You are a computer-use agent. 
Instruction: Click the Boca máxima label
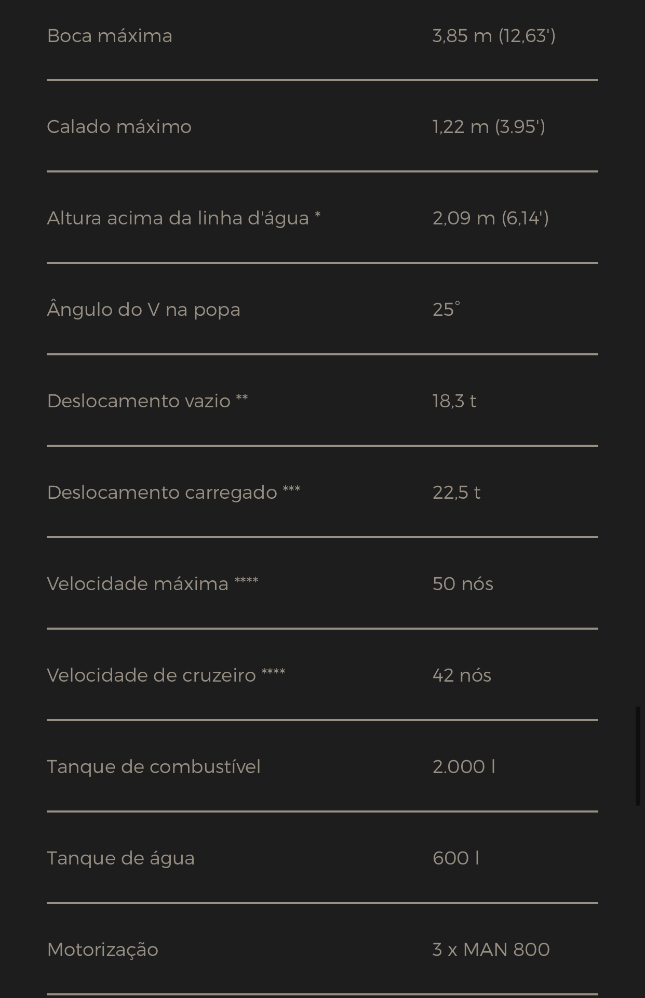point(110,36)
